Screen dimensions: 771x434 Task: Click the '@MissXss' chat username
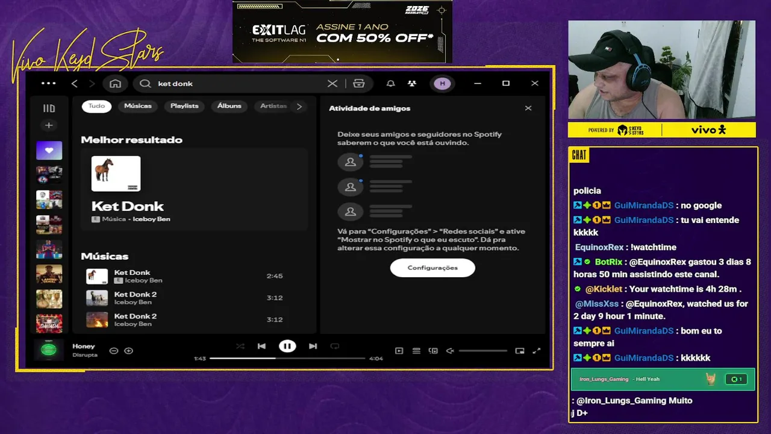(596, 304)
